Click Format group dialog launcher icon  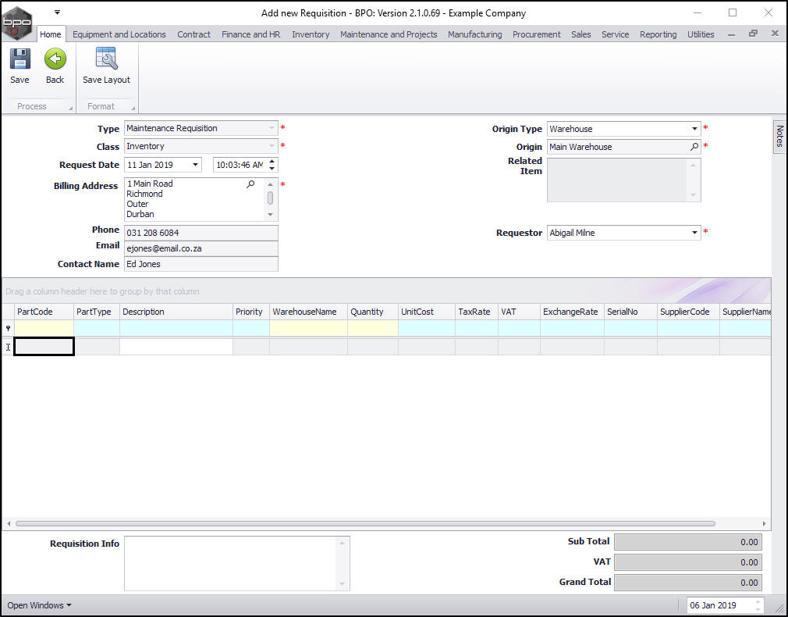pos(133,108)
